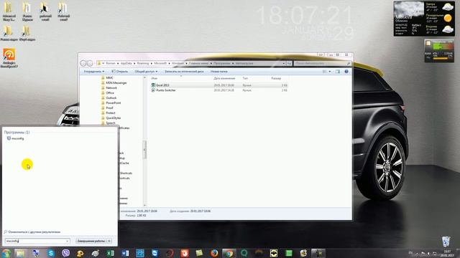Launch Firefox from the taskbar
460x258 pixels.
click(214, 253)
